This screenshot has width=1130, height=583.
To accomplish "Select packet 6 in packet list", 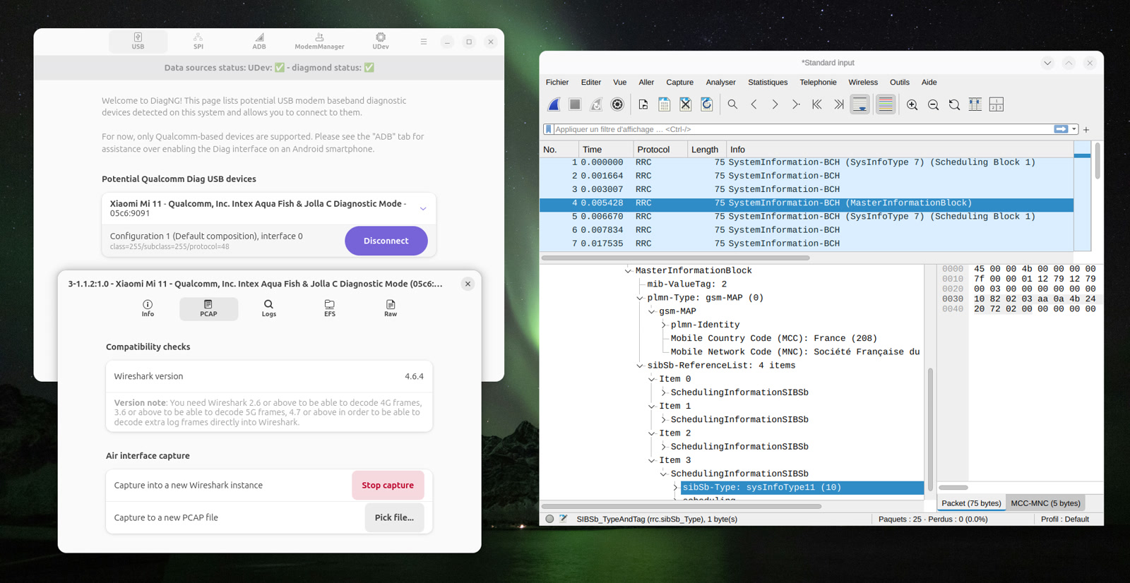I will (x=807, y=230).
